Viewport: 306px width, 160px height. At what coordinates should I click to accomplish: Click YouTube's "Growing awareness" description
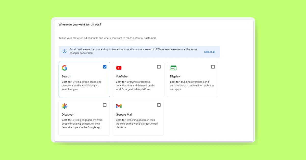135,86
